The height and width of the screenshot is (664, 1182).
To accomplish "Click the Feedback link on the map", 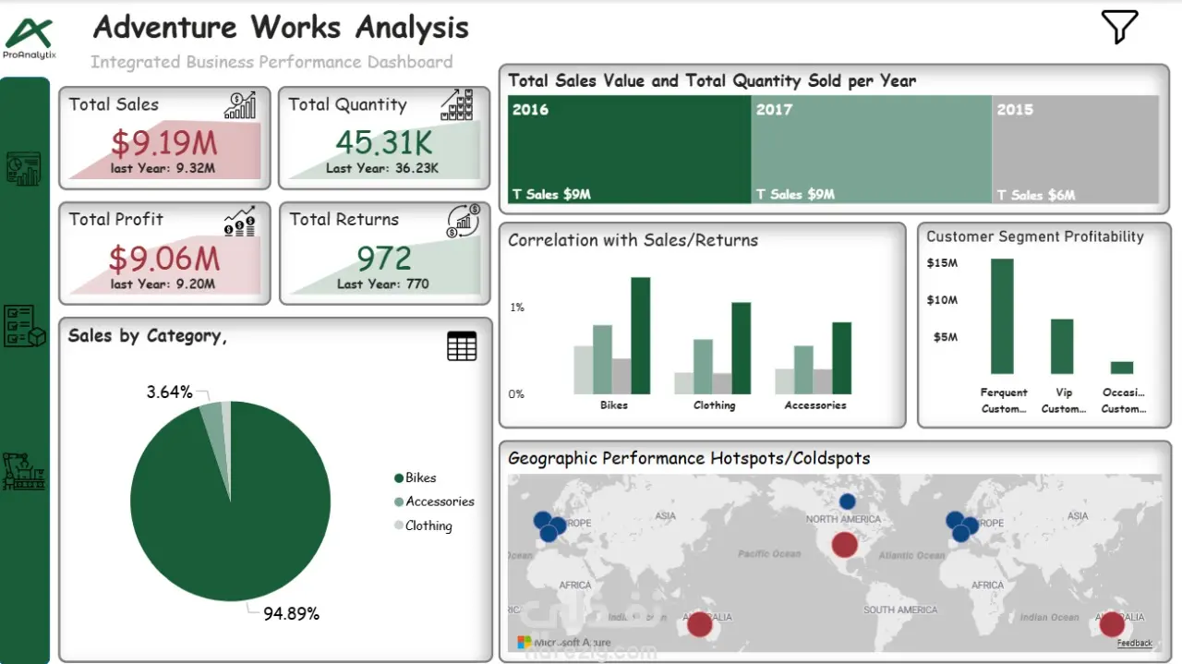I will pyautogui.click(x=1134, y=644).
